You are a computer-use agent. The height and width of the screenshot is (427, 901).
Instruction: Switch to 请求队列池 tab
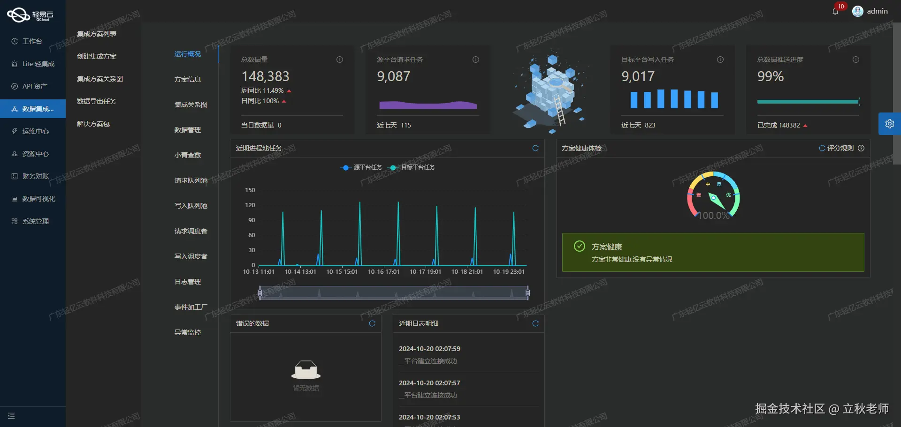click(x=191, y=180)
